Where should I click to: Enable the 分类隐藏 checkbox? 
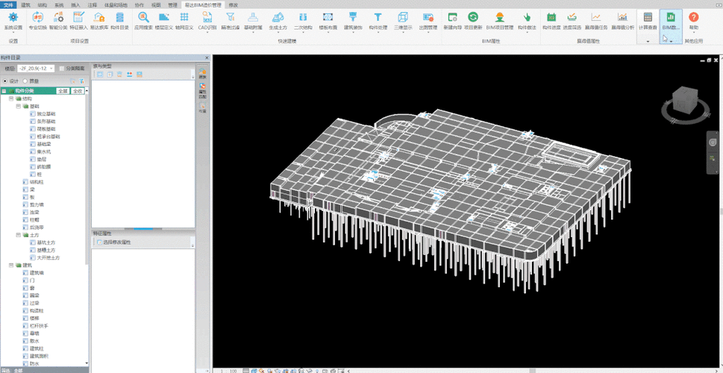[62, 68]
